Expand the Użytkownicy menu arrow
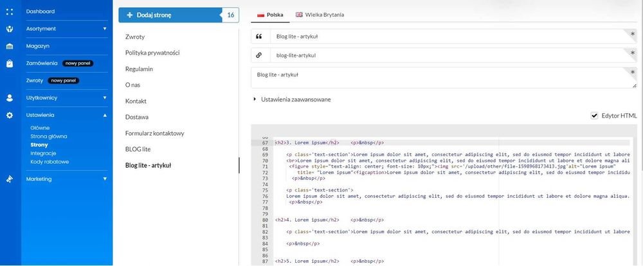This screenshot has height=266, width=643. (105, 98)
